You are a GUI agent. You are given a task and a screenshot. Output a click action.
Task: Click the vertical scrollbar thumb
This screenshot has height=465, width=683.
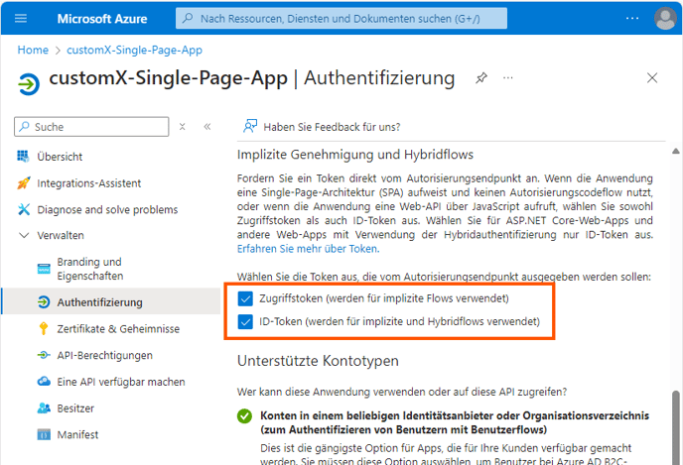(676, 426)
